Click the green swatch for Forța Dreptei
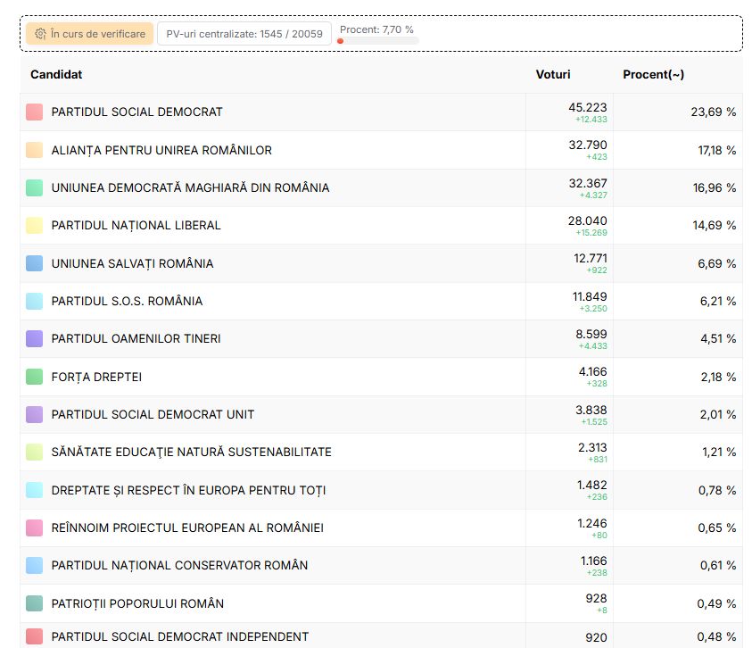 (x=35, y=377)
